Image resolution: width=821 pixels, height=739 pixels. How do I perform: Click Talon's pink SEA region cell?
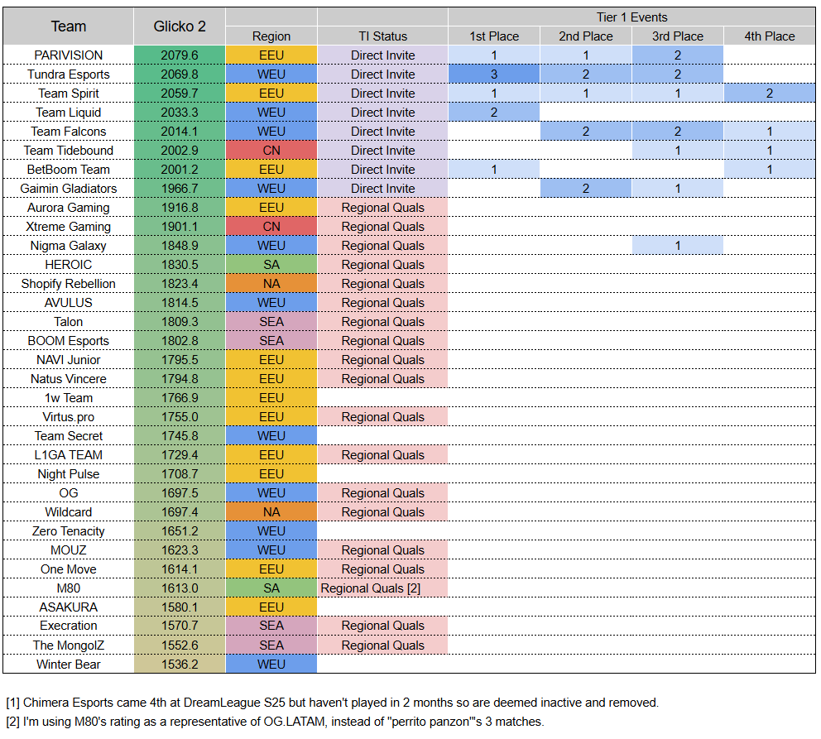coord(271,322)
